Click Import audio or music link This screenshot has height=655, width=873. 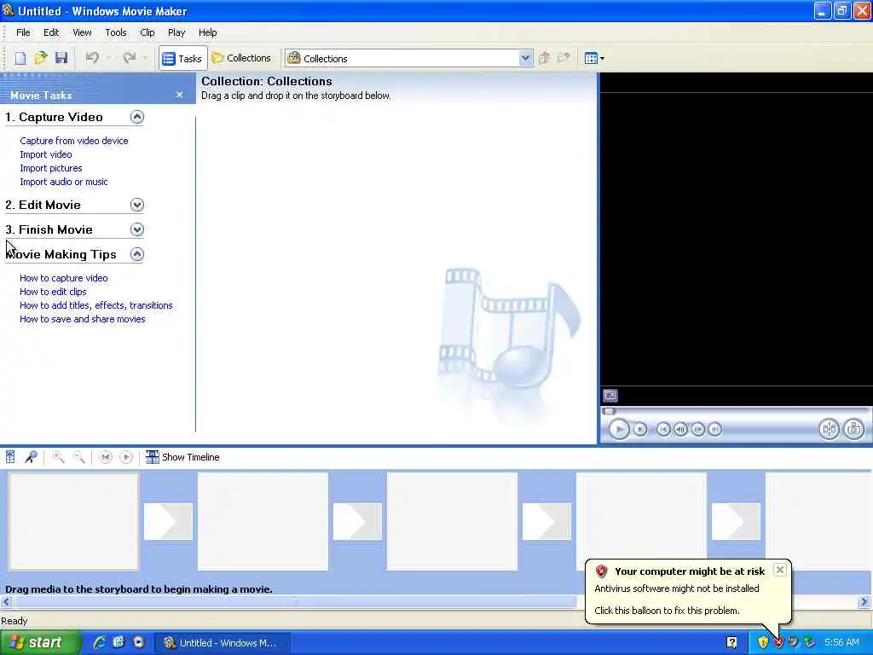click(x=63, y=182)
